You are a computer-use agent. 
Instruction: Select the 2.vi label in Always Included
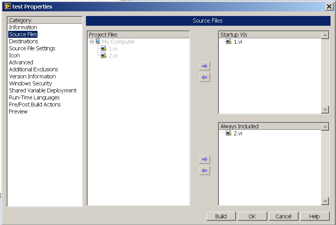point(238,133)
